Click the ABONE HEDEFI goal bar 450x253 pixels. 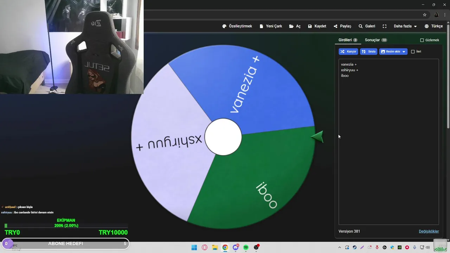click(66, 244)
